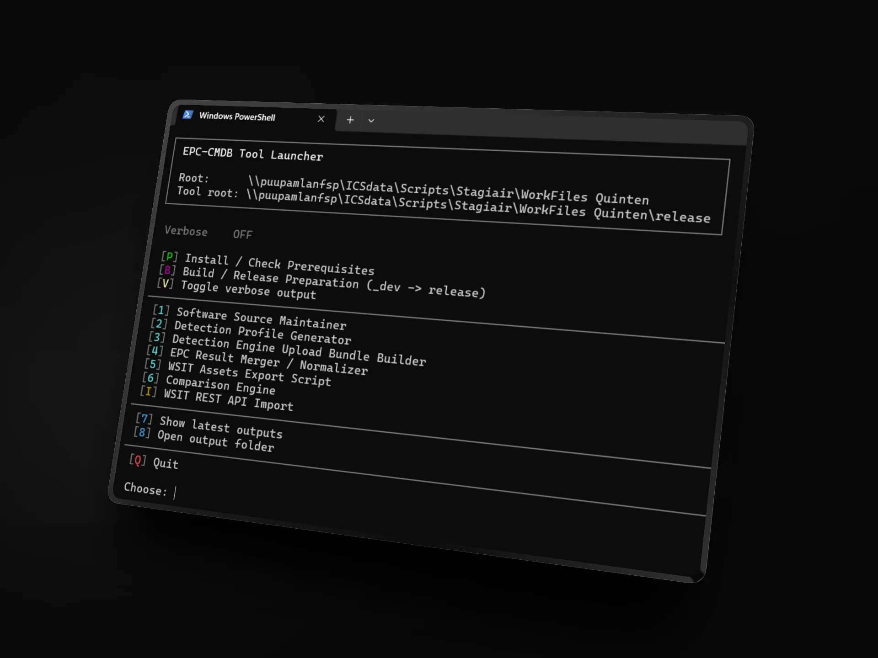Click '[5] WSIT Assets Export Script' entry
The width and height of the screenshot is (878, 658).
237,372
